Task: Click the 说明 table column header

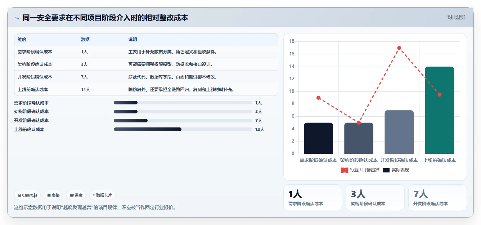Action: (x=132, y=40)
